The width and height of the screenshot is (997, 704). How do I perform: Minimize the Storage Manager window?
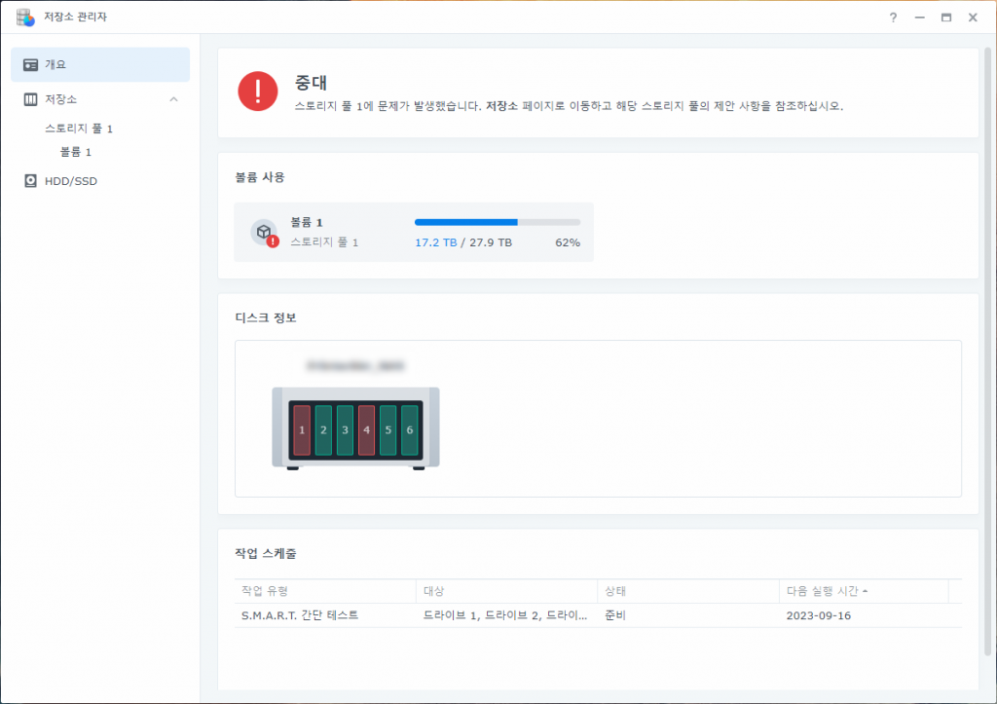click(x=919, y=18)
